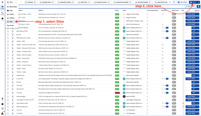
Task: Select checkbox for Np site row
Action: tap(8, 35)
